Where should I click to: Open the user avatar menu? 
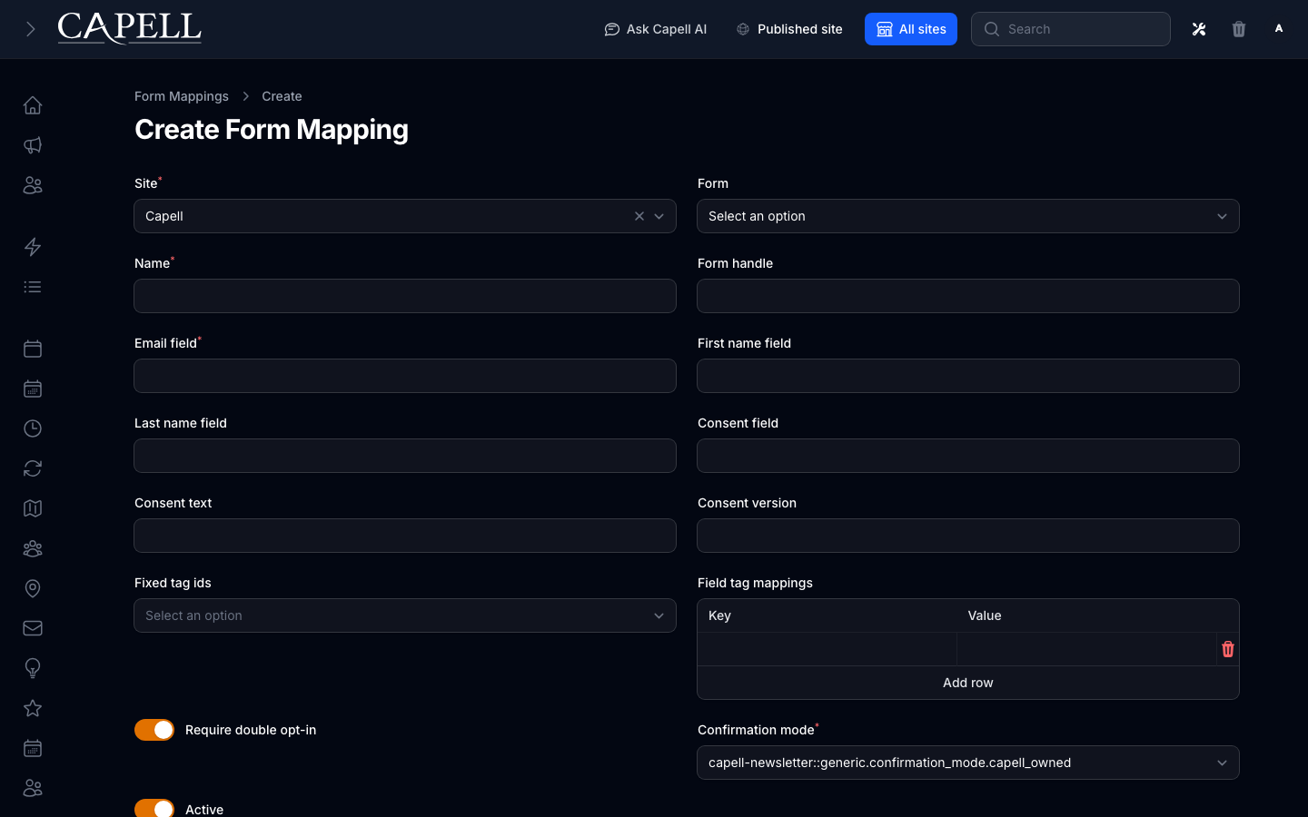1279,29
